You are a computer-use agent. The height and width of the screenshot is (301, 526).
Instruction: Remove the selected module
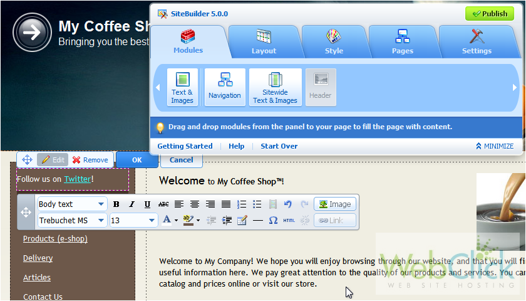[x=91, y=160]
